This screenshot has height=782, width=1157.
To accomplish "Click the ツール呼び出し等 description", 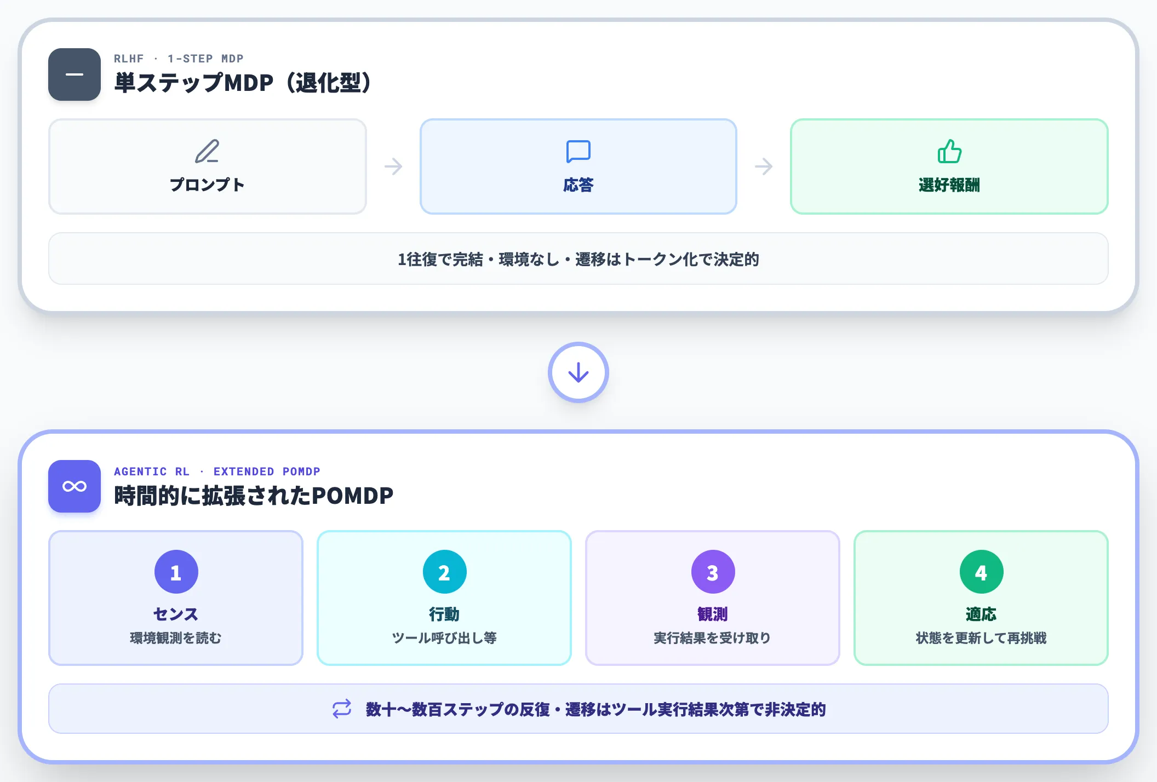I will (x=444, y=638).
